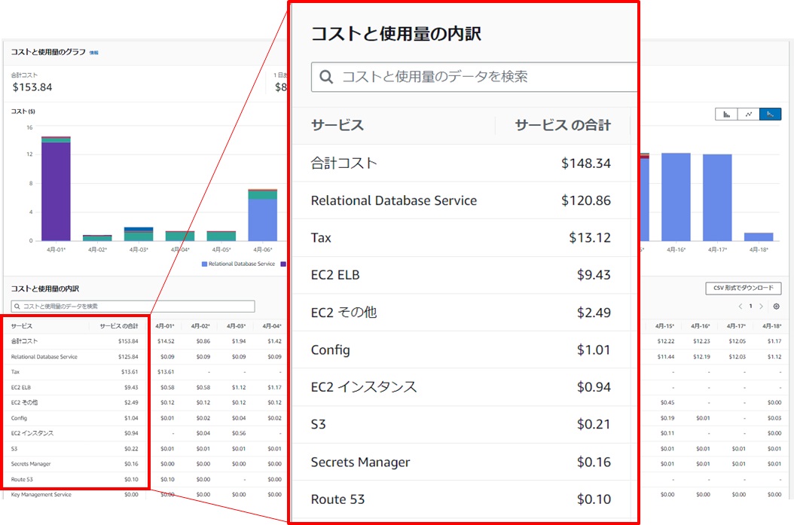794x525 pixels.
Task: Open the 情報 info link
Action: point(93,53)
